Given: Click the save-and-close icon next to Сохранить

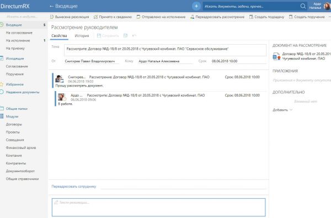Looking at the screenshot, I should point(126,35).
